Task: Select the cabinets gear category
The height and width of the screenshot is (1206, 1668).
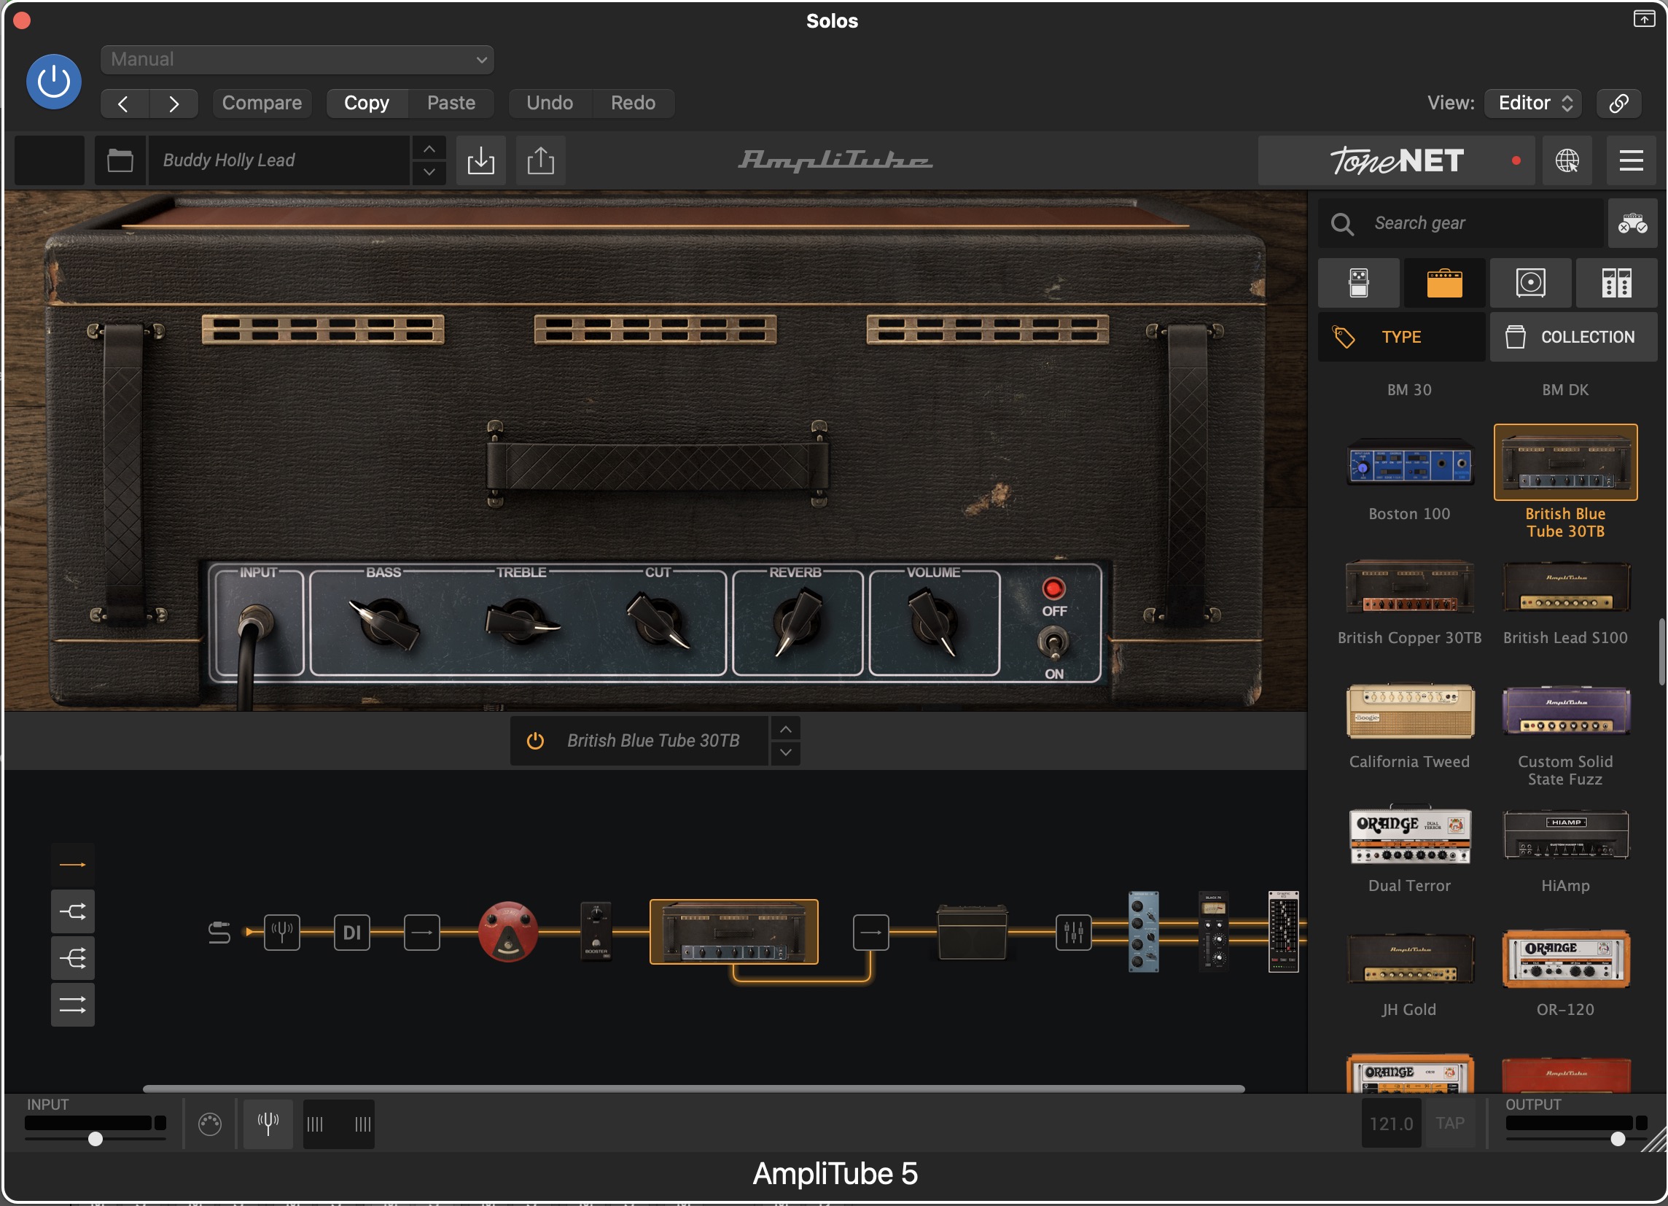Action: pyautogui.click(x=1530, y=283)
